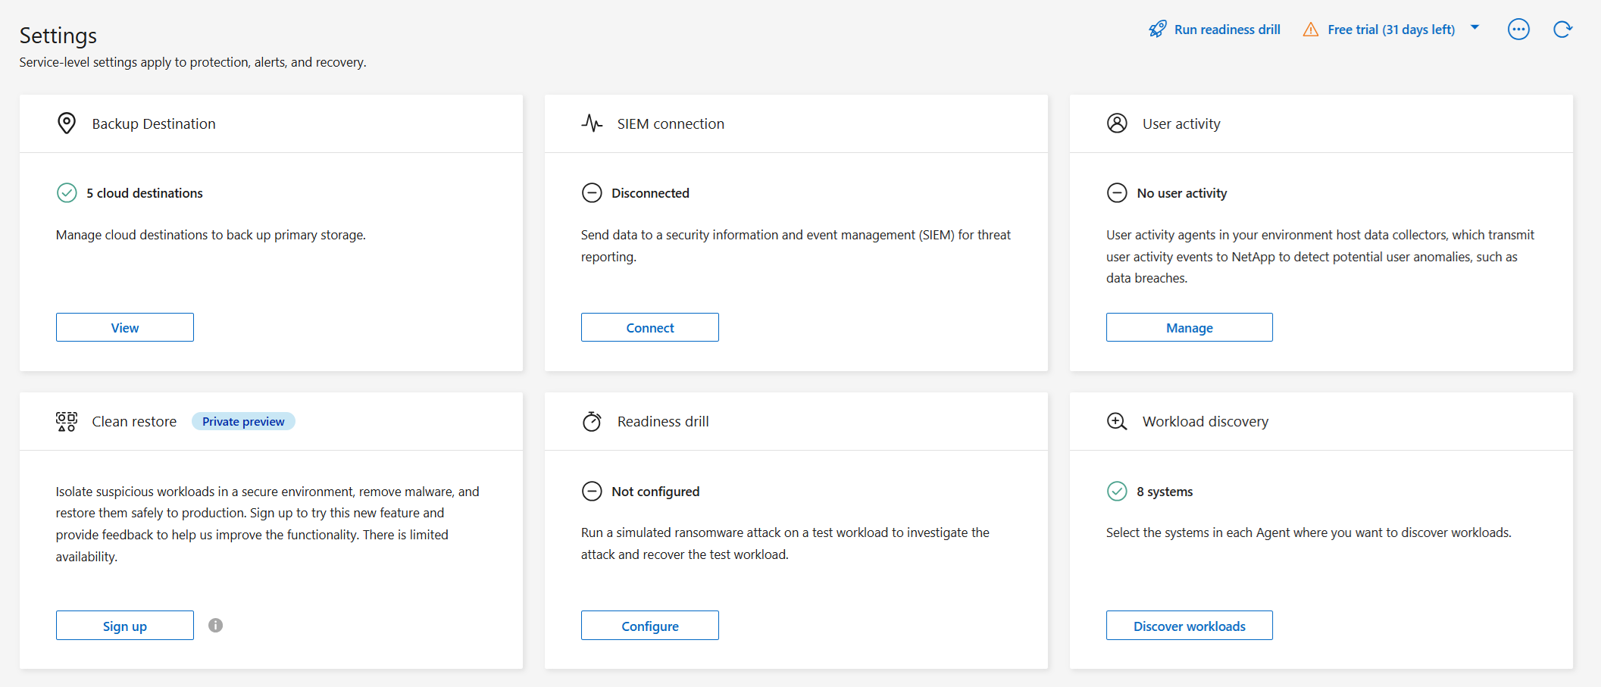1601x687 pixels.
Task: Click the Readiness drill stopwatch icon
Action: coord(592,421)
